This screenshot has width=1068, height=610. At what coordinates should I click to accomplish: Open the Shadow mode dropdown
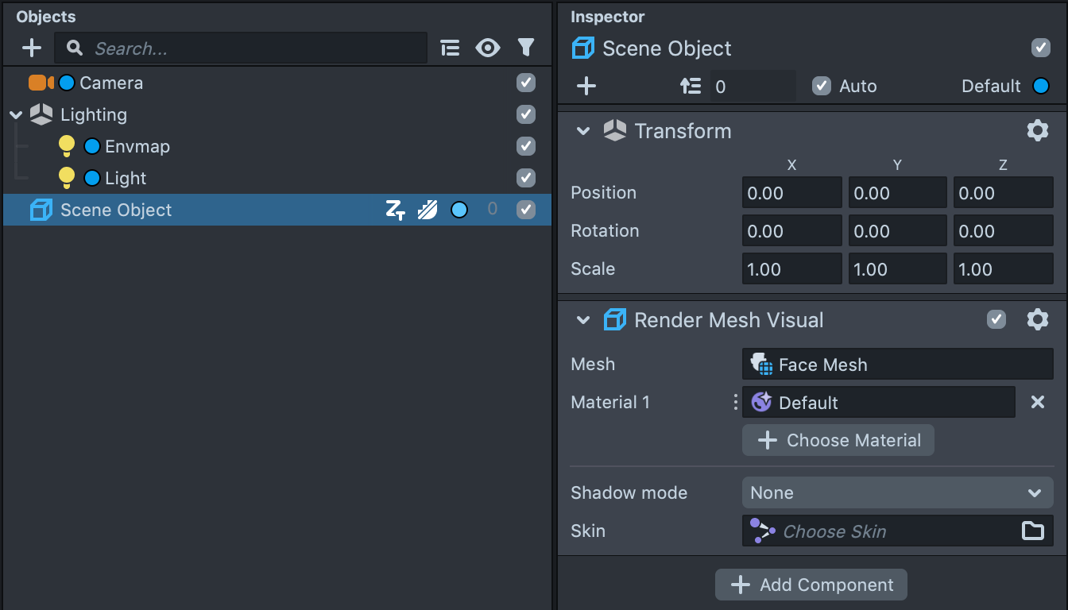coord(897,493)
